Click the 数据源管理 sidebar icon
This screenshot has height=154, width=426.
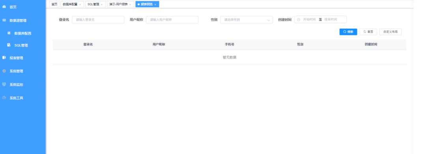coord(4,20)
